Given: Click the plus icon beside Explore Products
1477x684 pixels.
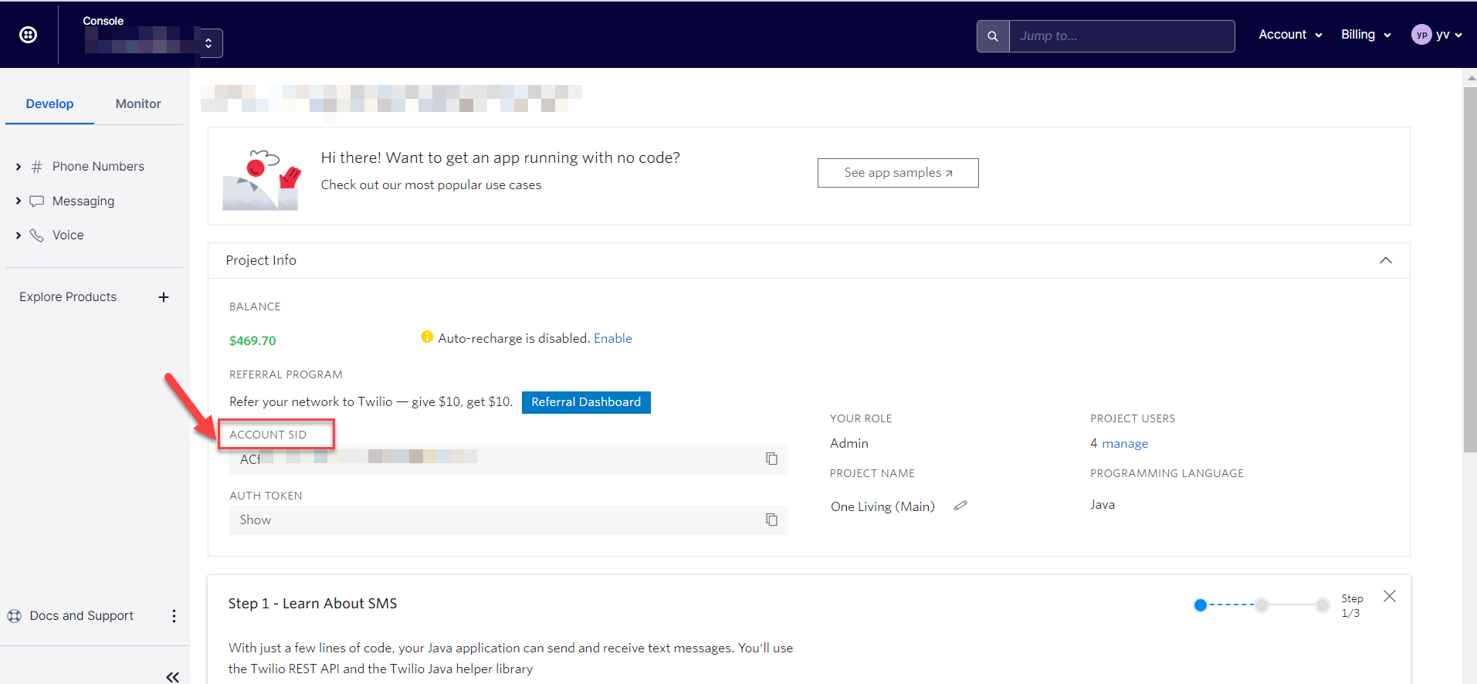Looking at the screenshot, I should click(164, 297).
